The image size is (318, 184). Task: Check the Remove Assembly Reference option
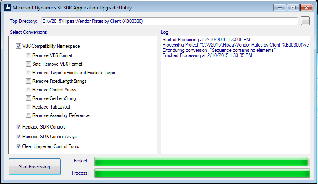coord(28,115)
